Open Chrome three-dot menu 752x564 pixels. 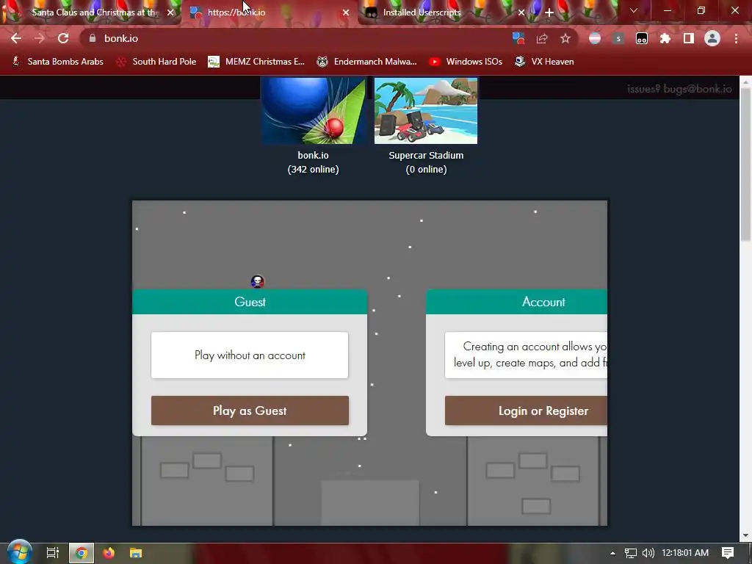(736, 38)
